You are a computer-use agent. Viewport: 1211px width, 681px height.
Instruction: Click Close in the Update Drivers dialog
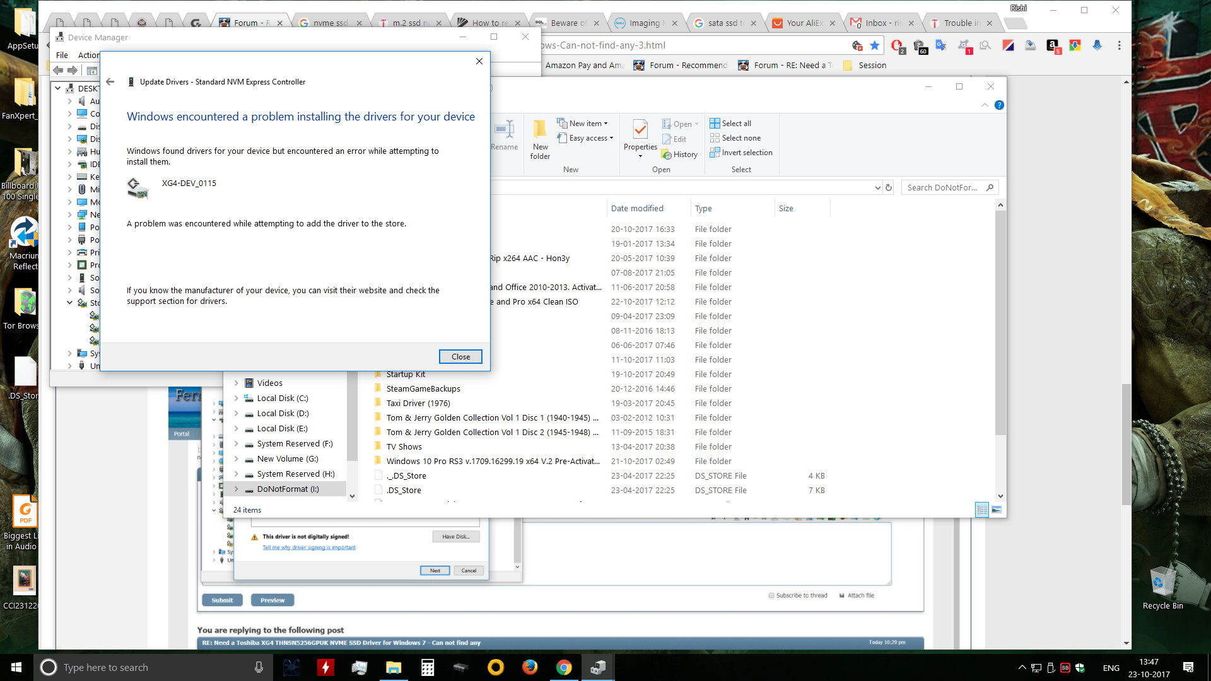pyautogui.click(x=460, y=357)
